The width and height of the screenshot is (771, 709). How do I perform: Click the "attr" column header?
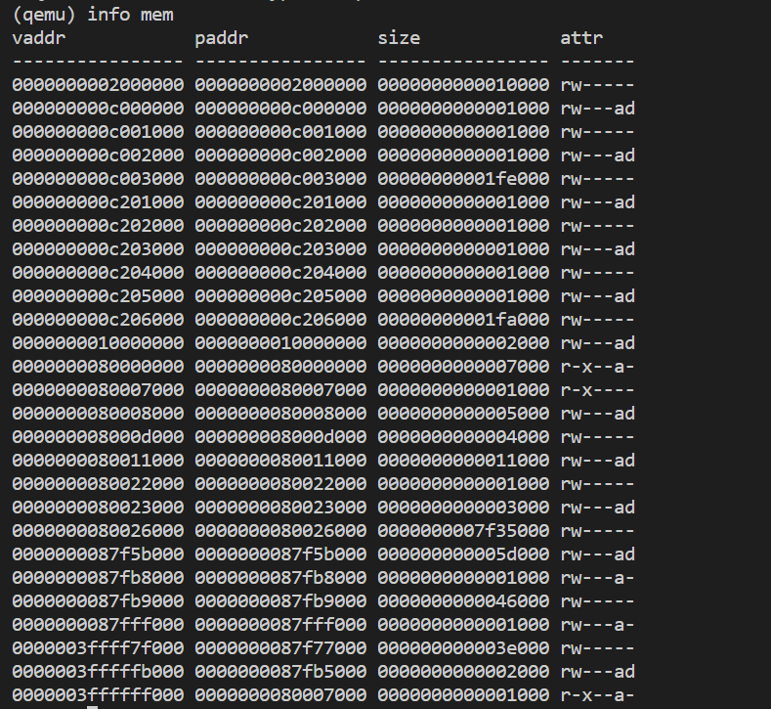(x=581, y=38)
